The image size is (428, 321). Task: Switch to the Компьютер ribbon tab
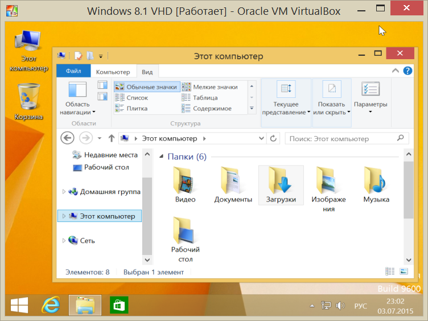click(x=113, y=72)
